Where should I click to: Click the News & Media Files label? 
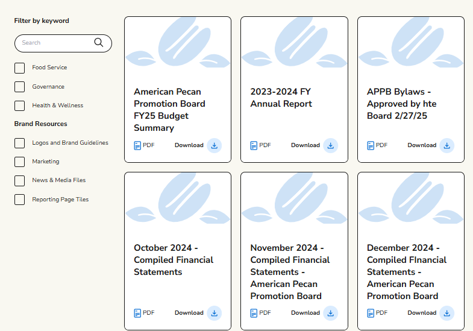(59, 180)
